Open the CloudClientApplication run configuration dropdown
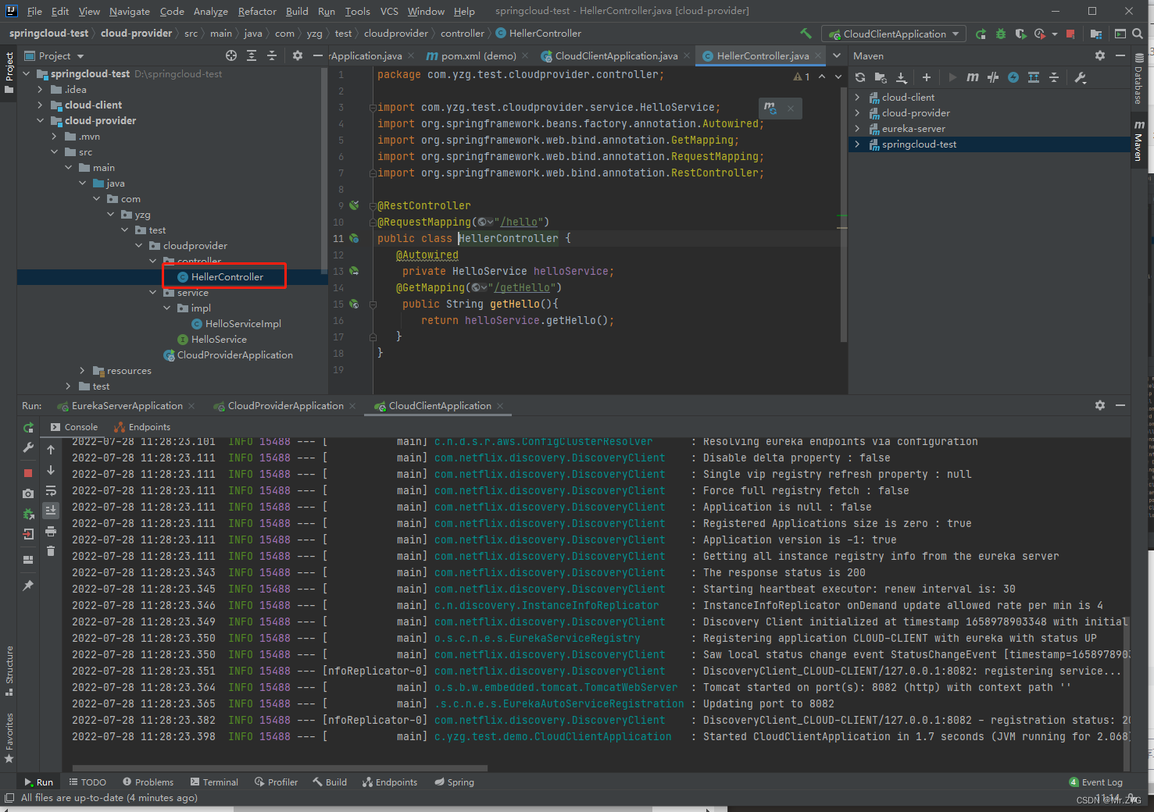The image size is (1154, 812). click(x=895, y=34)
